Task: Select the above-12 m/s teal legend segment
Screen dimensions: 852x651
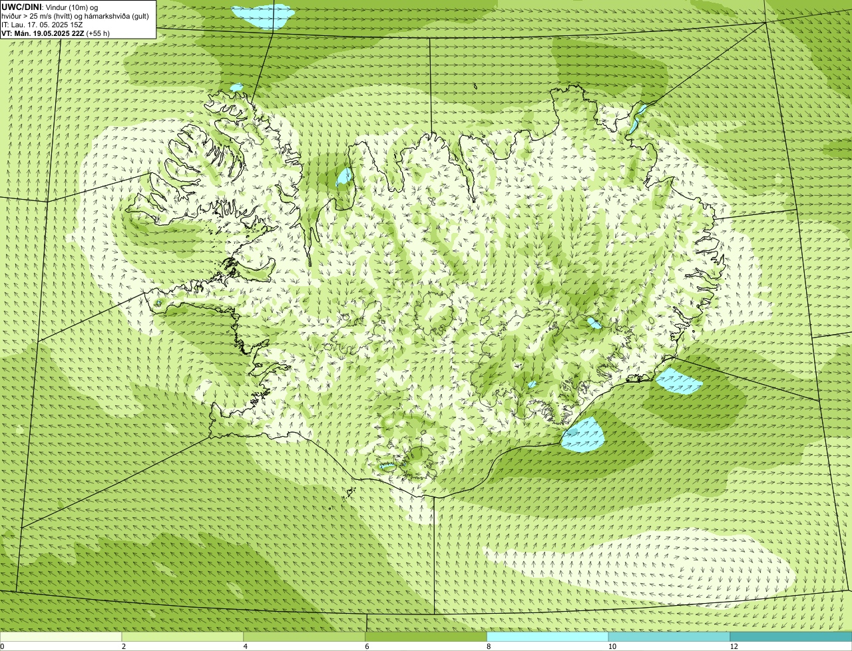Action: (791, 637)
